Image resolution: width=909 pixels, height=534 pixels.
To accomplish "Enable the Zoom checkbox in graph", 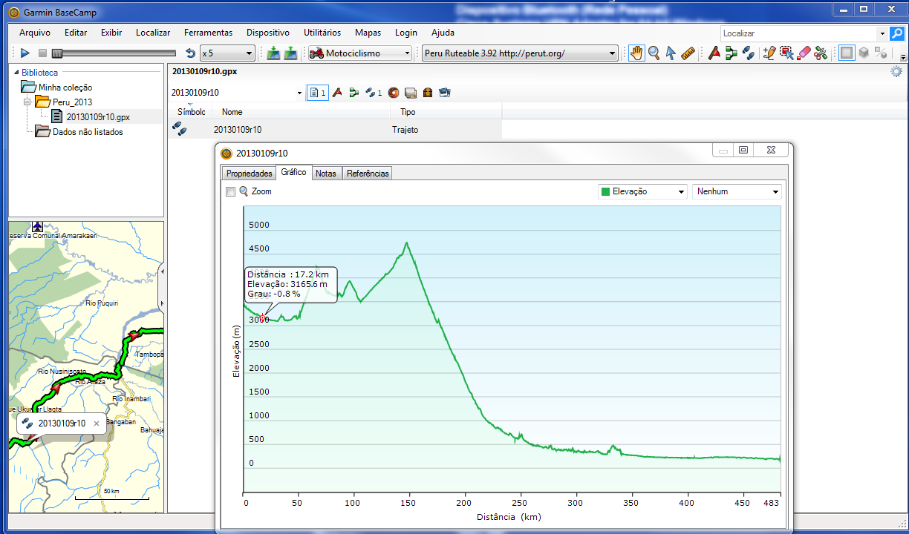I will click(231, 191).
